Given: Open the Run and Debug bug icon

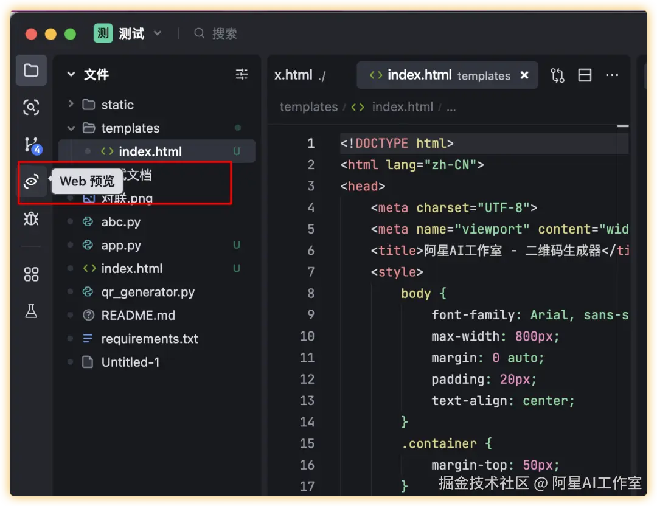Looking at the screenshot, I should point(32,219).
